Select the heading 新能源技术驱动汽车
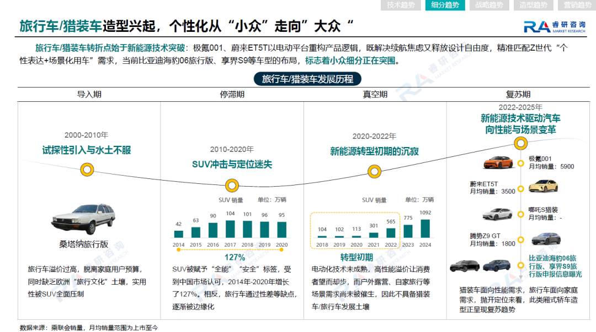This screenshot has height=332, width=596. 520,118
